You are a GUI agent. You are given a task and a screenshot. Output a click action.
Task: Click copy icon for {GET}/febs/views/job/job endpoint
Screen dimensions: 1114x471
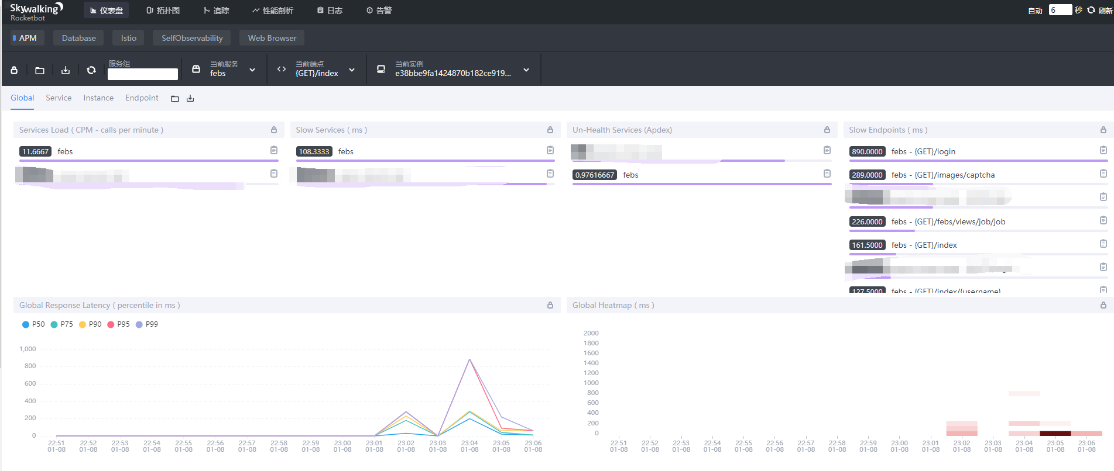click(x=1103, y=220)
